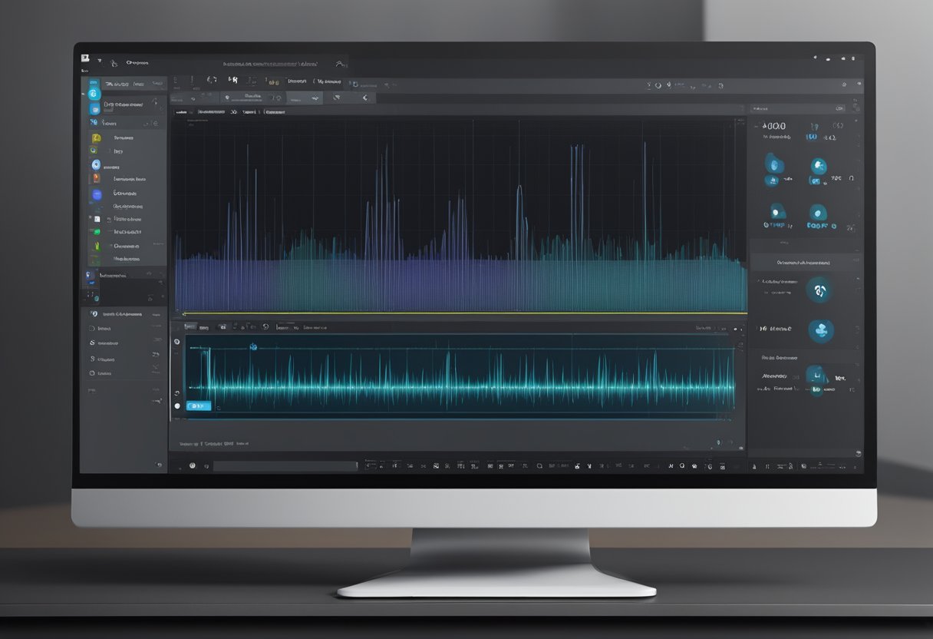Screen dimensions: 933x639
Task: Open the magnifying glass in the bottom toolbar
Action: pyautogui.click(x=539, y=465)
